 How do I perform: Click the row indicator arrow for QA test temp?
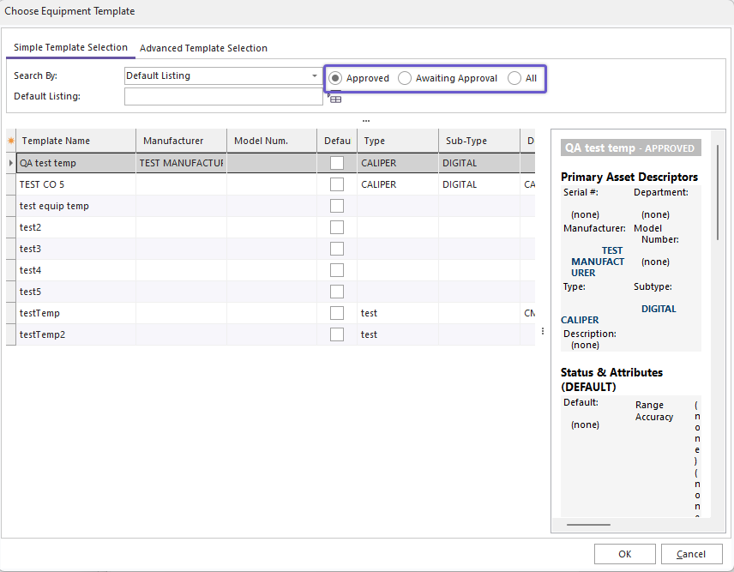coord(10,163)
